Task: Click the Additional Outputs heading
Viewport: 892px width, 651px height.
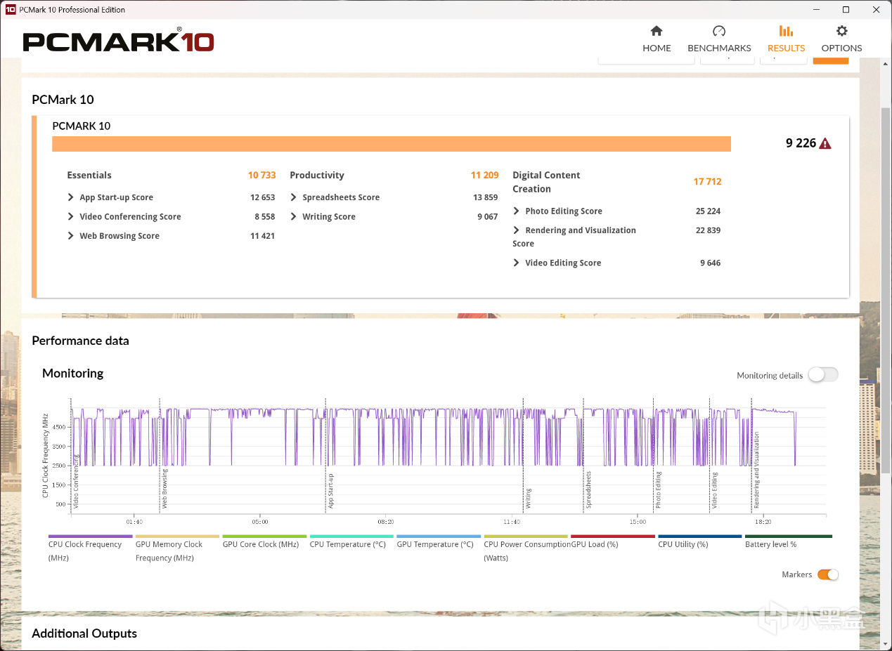Action: [x=84, y=633]
